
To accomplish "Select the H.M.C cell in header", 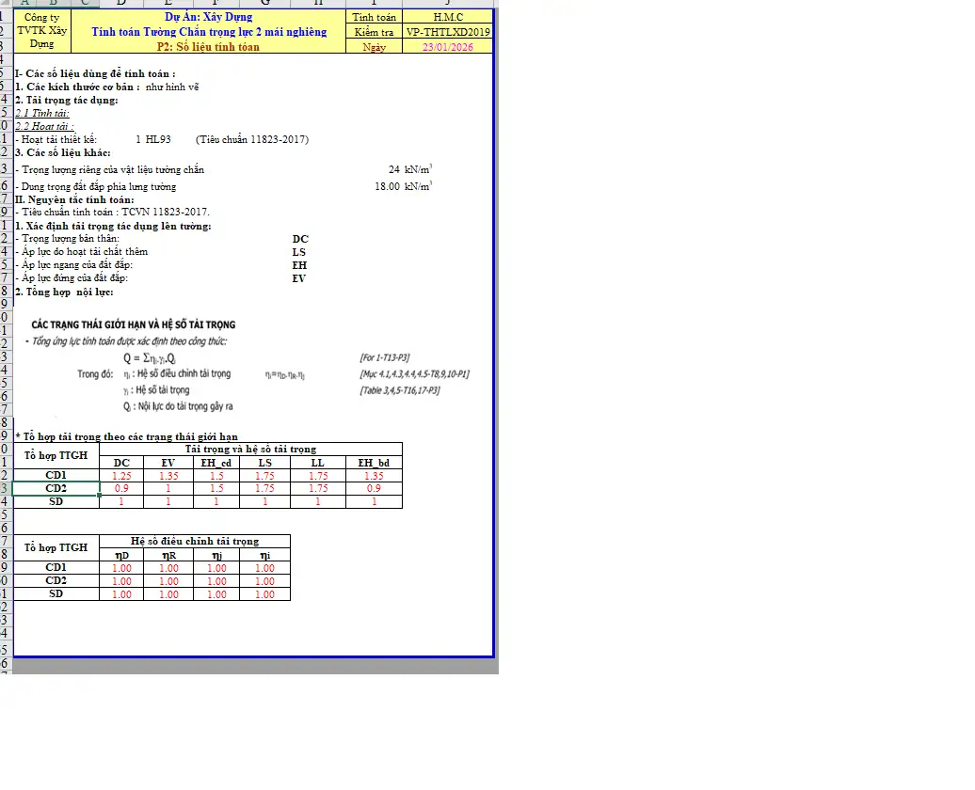I will click(x=448, y=17).
